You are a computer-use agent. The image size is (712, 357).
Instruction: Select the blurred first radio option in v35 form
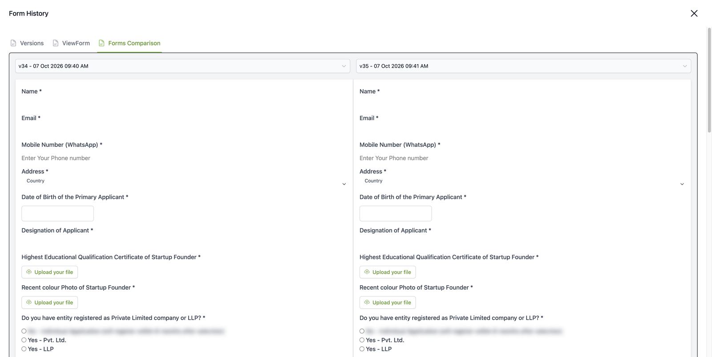[x=362, y=331]
